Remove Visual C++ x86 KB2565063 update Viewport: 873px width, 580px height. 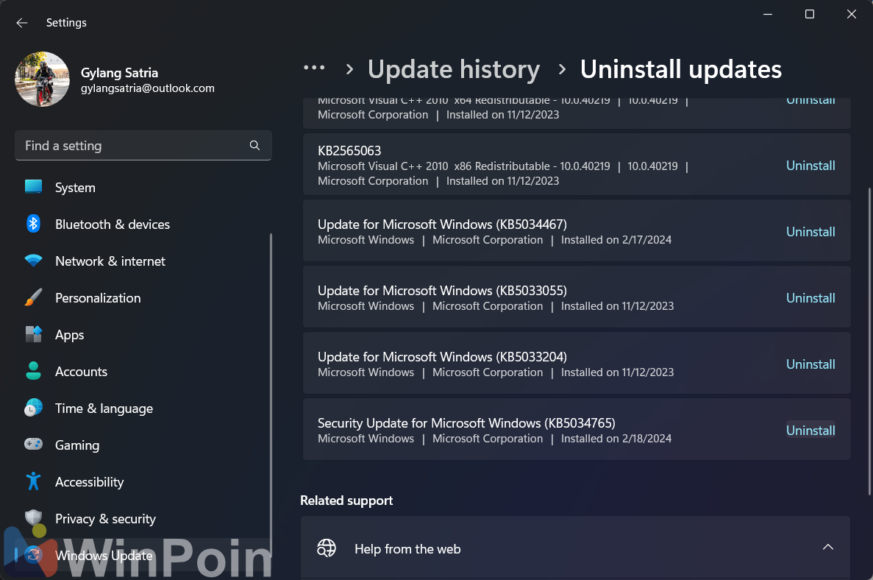pos(810,166)
